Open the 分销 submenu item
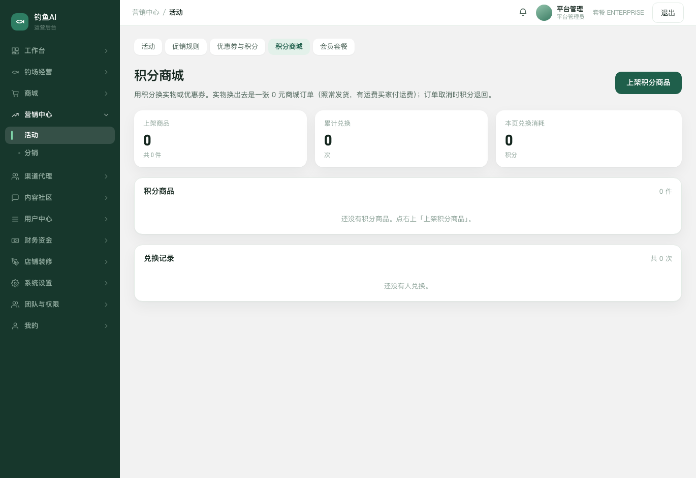Viewport: 696px width, 478px height. [60, 153]
